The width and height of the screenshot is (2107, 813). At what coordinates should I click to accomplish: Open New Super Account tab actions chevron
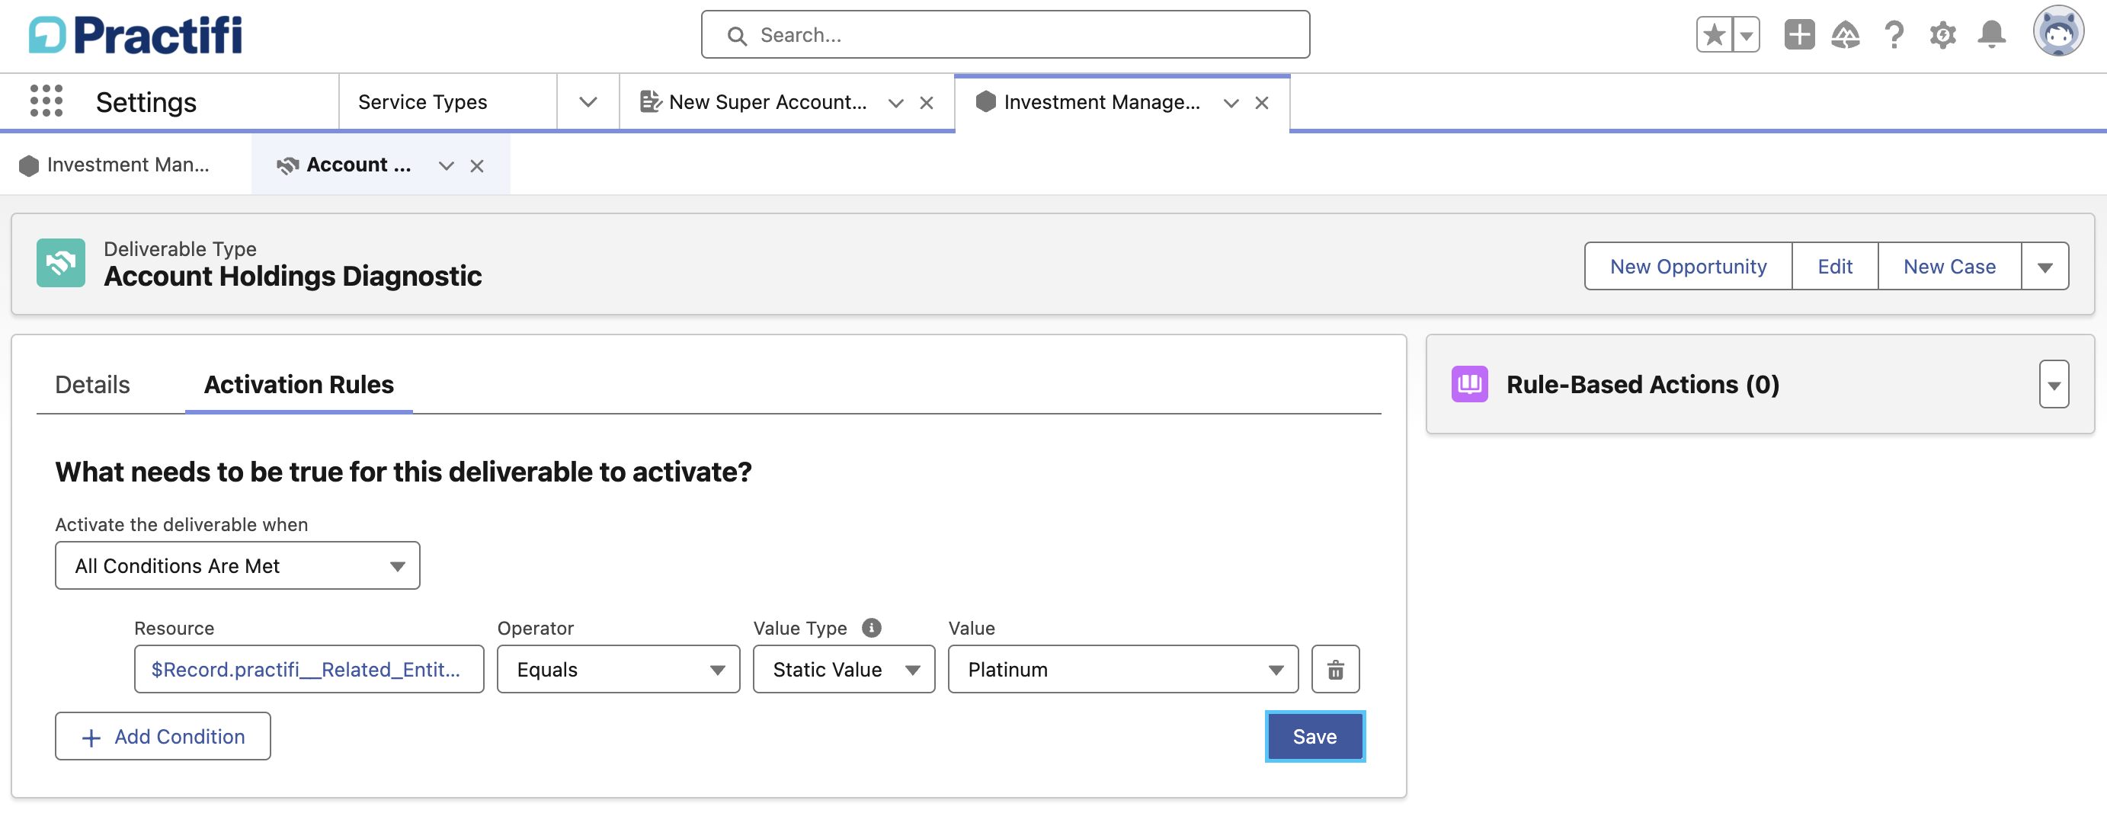(x=895, y=103)
